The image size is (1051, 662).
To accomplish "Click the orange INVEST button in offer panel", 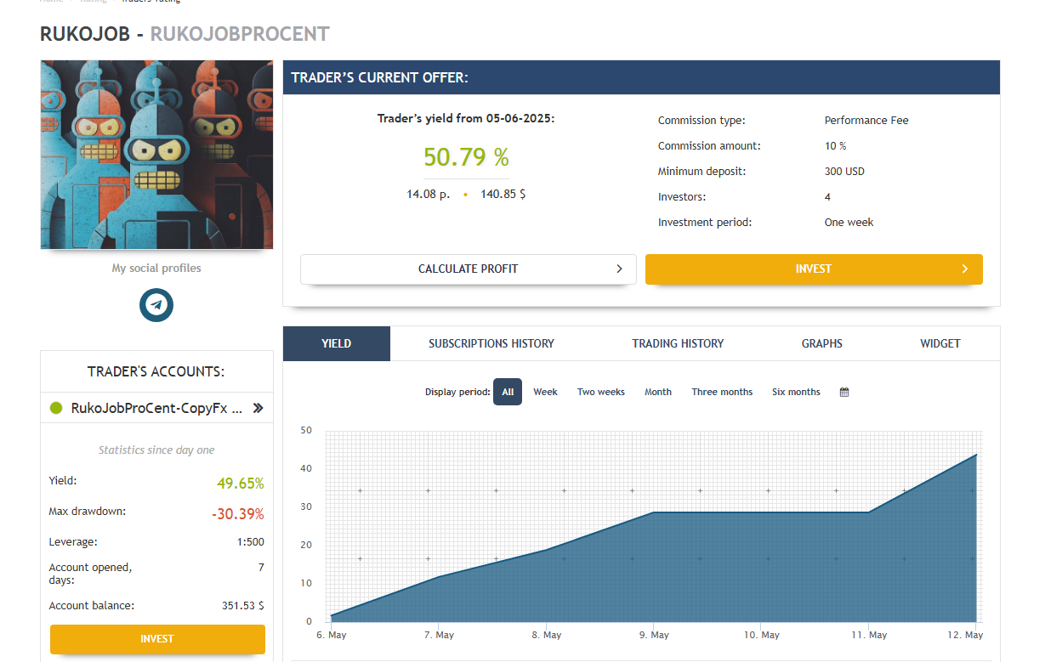I will 814,269.
